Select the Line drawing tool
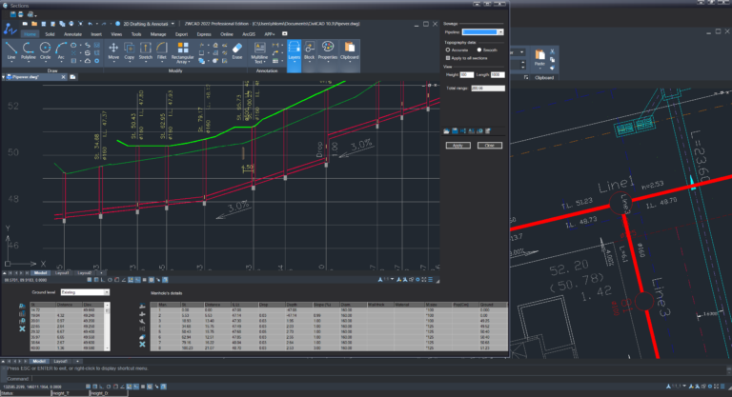The image size is (732, 397). 12,50
